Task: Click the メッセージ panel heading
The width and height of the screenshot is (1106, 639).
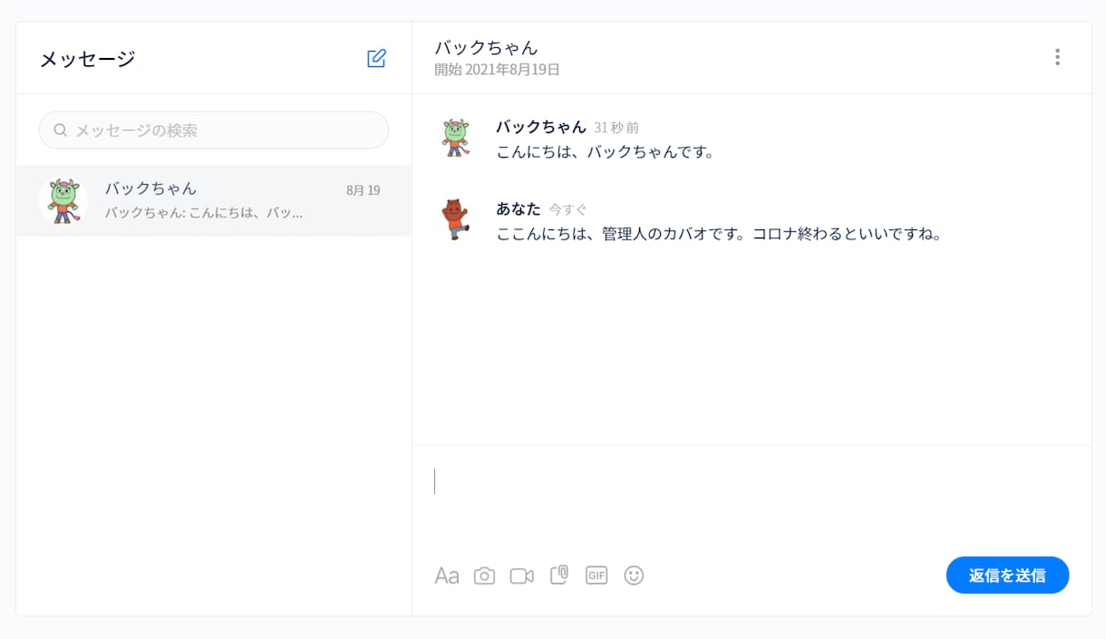Action: 87,59
